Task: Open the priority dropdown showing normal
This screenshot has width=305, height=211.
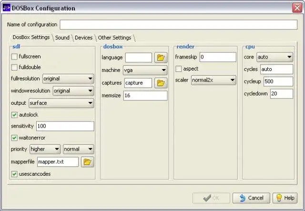Action: click(x=78, y=150)
